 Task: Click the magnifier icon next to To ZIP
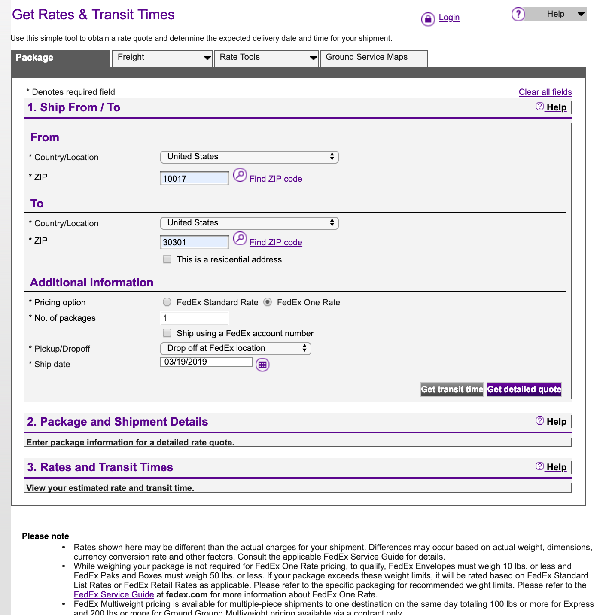(240, 239)
